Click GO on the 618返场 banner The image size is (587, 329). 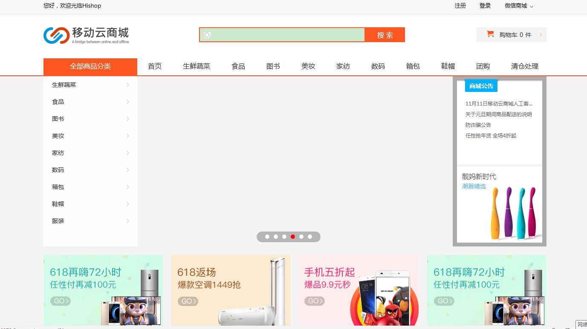pyautogui.click(x=188, y=301)
